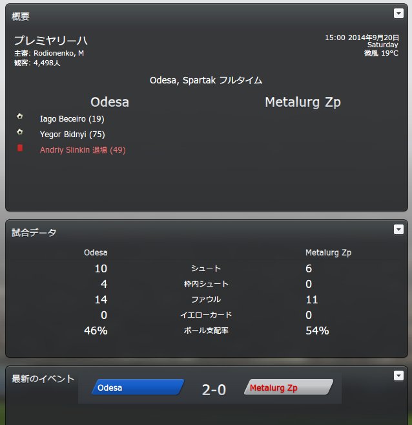The height and width of the screenshot is (425, 412).
Task: Click the プレミヤリーハ competition title
Action: pos(50,40)
